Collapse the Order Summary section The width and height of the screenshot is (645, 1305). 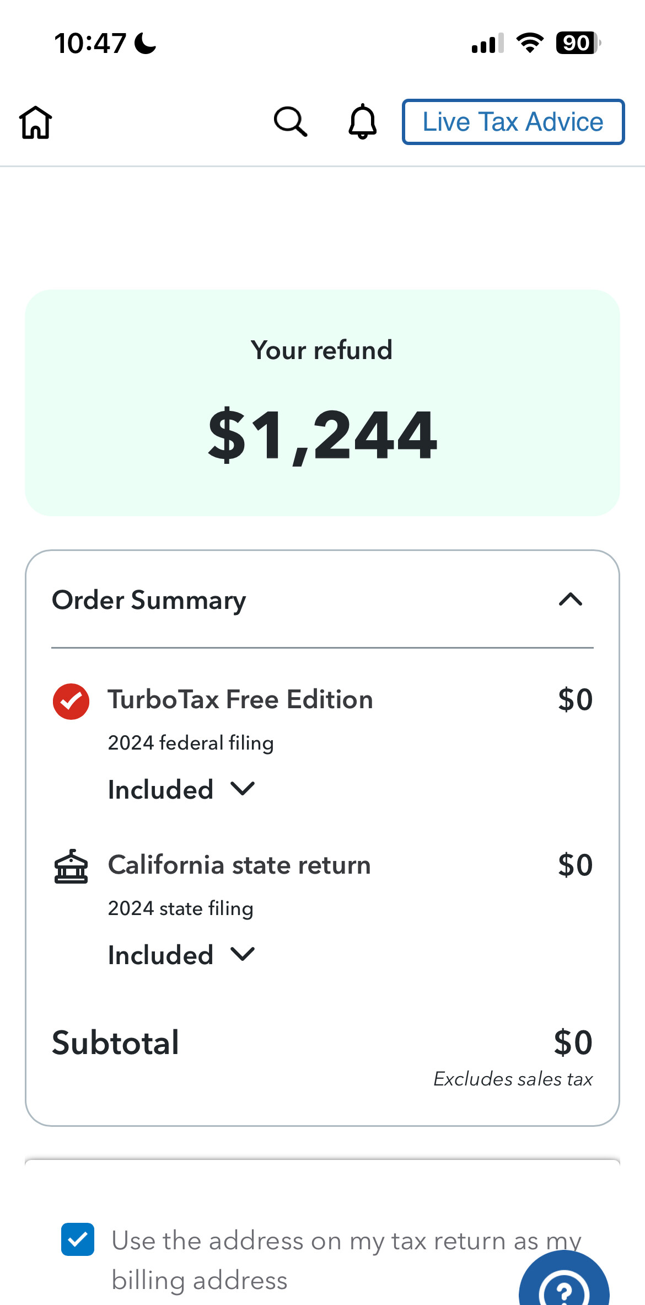571,600
